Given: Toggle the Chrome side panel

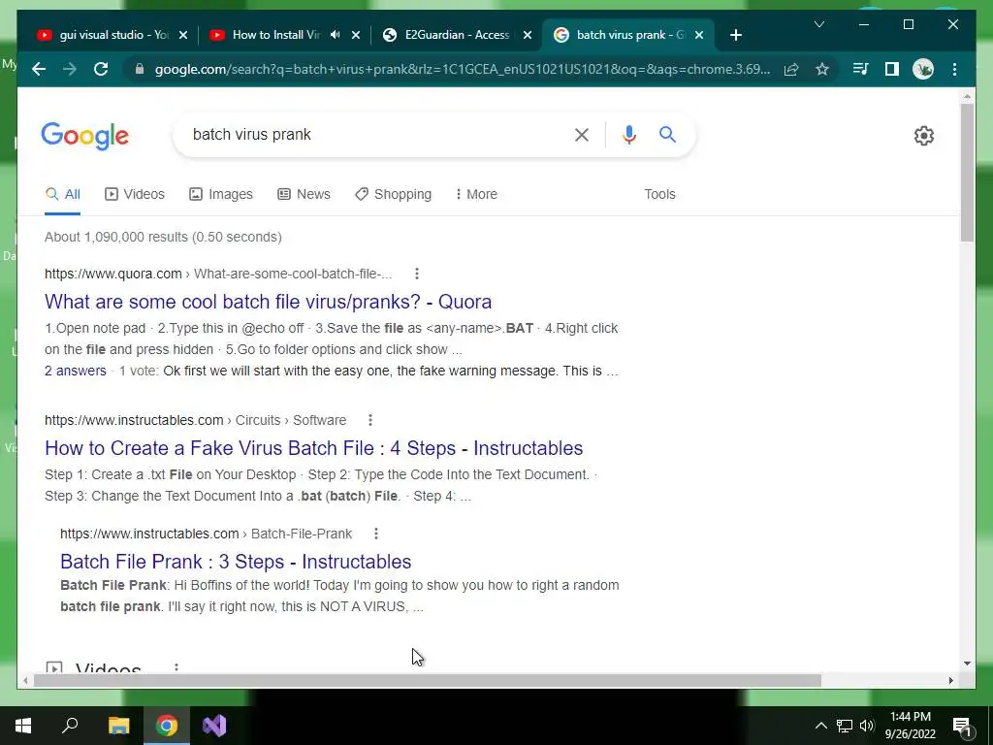Looking at the screenshot, I should point(892,69).
